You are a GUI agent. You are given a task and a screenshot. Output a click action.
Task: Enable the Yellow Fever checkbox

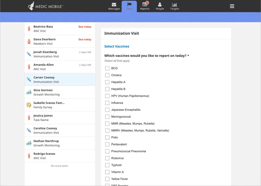107,179
